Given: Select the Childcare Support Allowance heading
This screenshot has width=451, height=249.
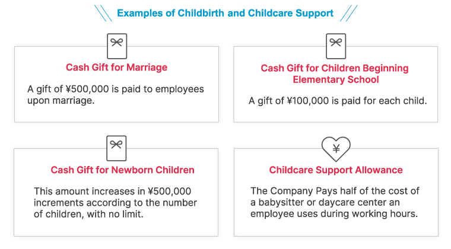Looking at the screenshot, I should point(336,170).
